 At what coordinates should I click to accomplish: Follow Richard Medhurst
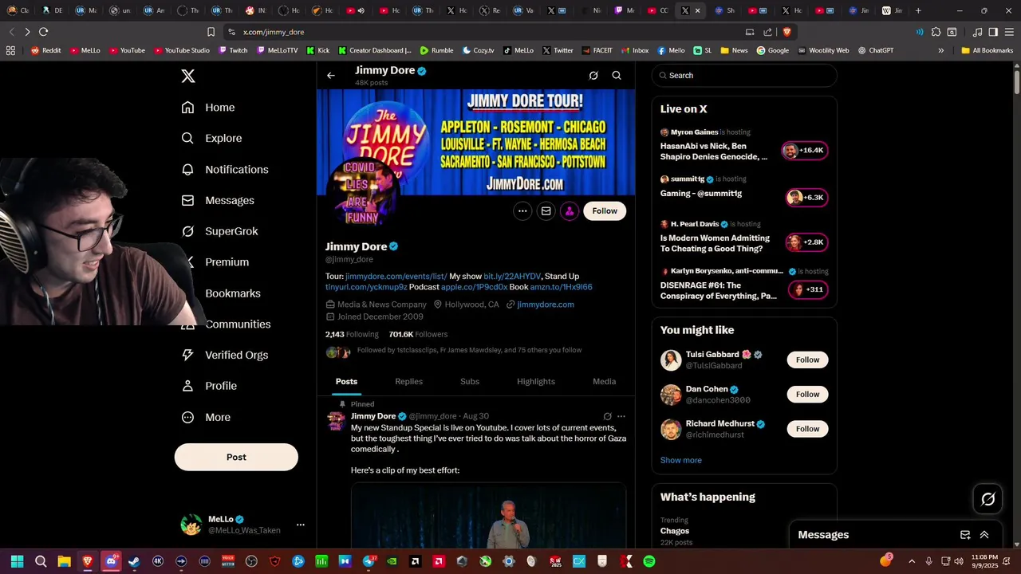tap(807, 429)
